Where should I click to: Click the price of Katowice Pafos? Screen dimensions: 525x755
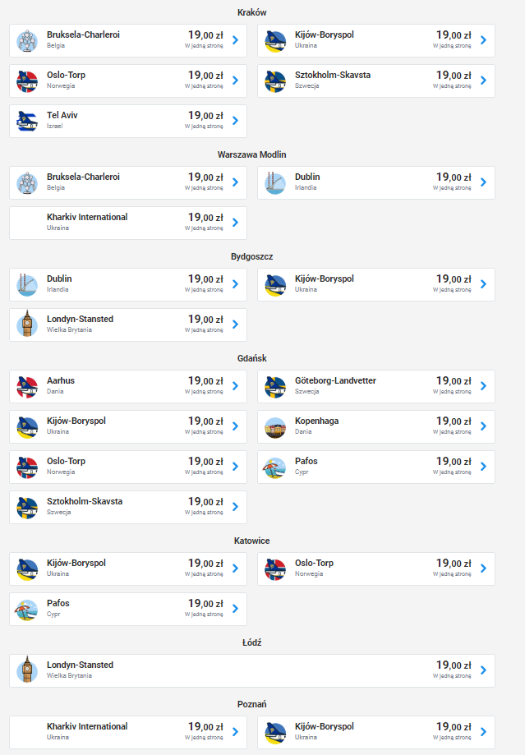[x=205, y=603]
